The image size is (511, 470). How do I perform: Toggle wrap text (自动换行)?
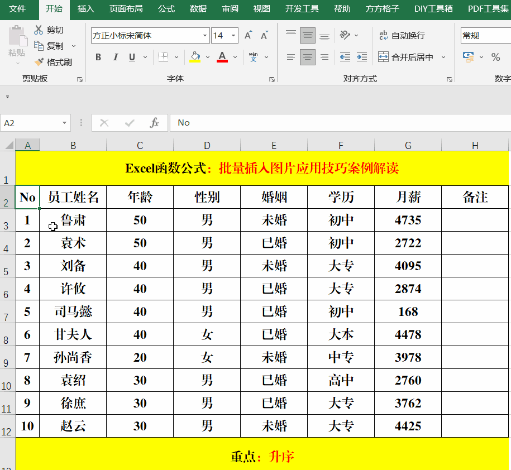[x=402, y=35]
